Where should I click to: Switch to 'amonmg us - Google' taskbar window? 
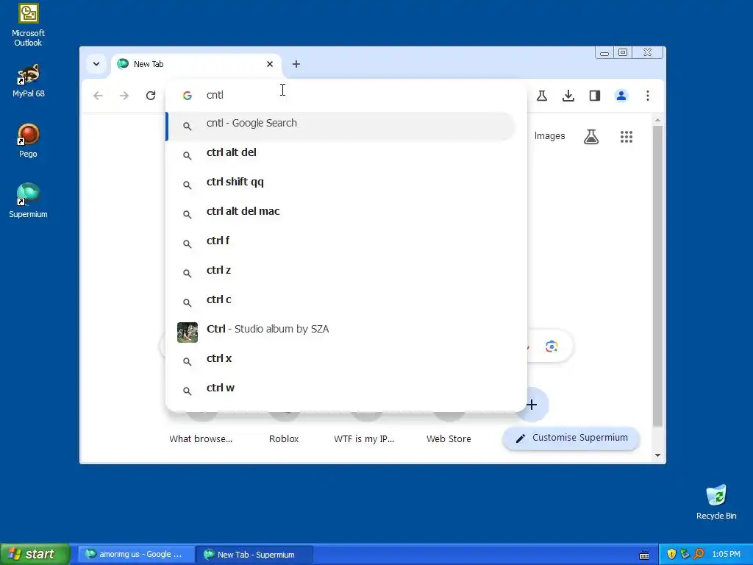click(136, 554)
